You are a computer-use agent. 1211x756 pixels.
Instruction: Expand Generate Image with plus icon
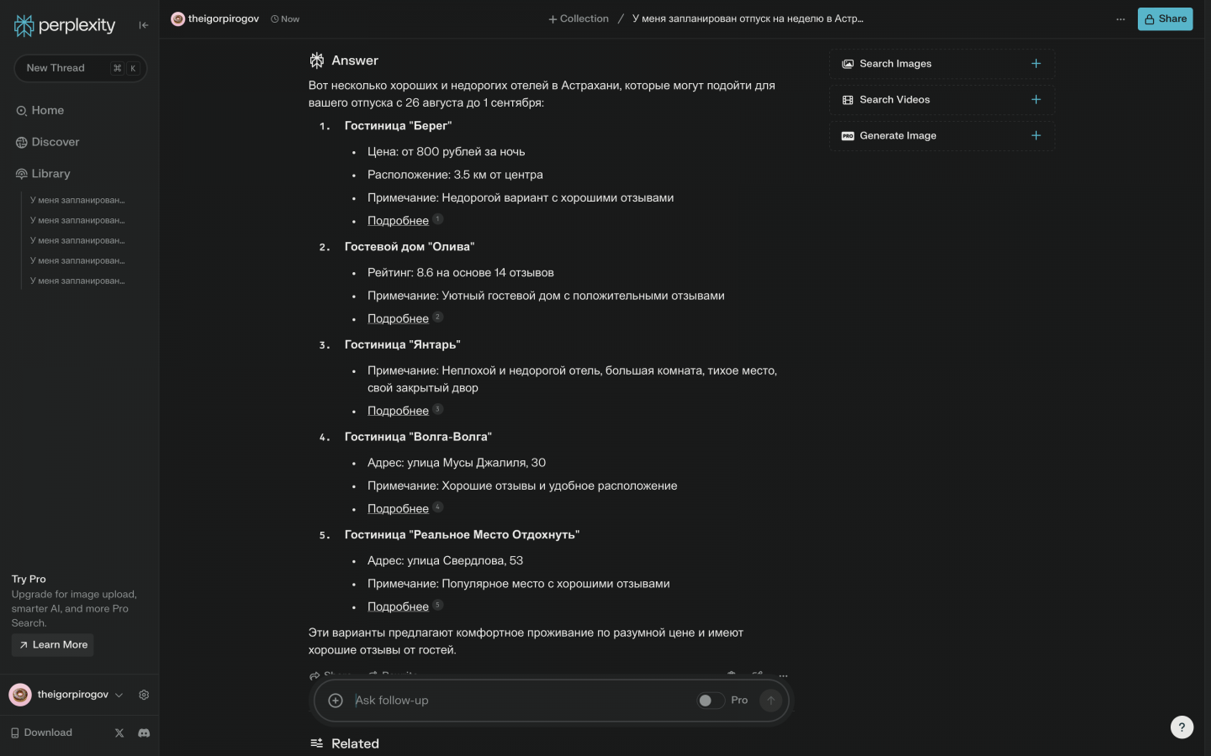1036,136
